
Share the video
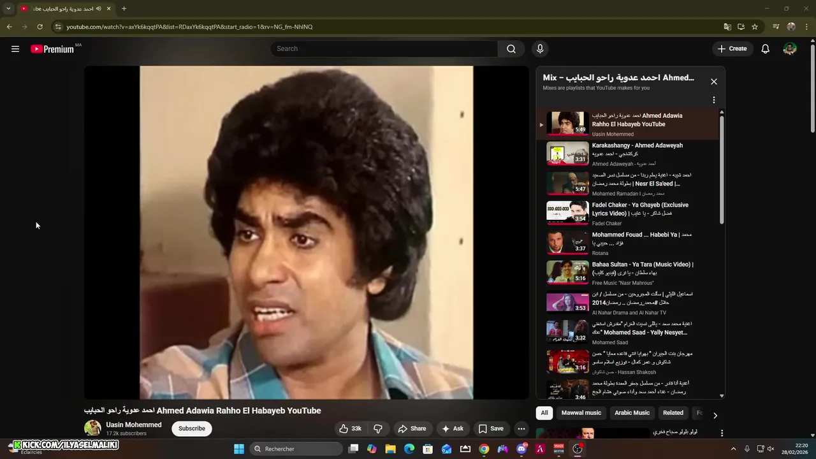[412, 428]
